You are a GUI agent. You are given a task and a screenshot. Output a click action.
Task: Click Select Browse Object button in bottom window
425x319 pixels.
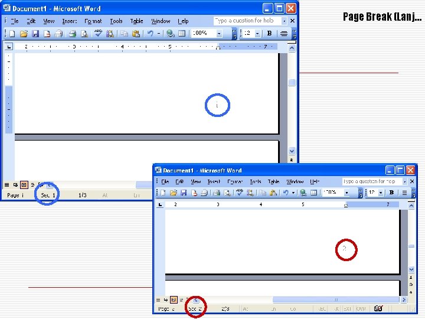tap(411, 285)
